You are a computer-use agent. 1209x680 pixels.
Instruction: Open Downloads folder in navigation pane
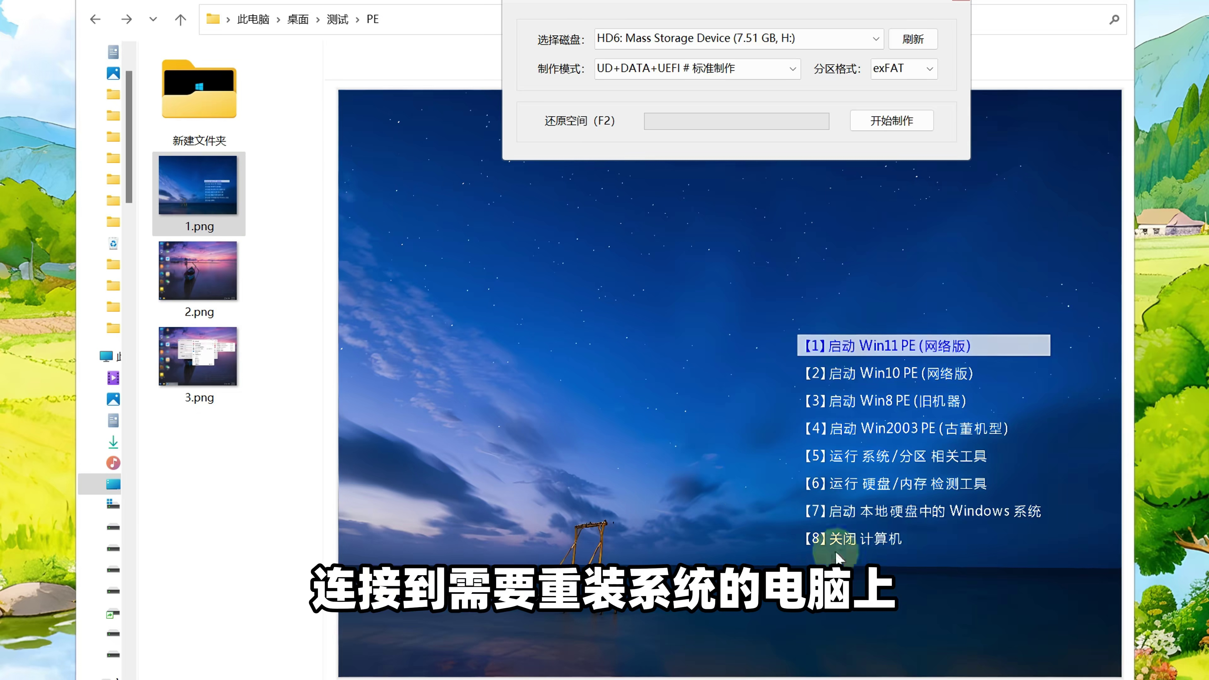point(113,442)
